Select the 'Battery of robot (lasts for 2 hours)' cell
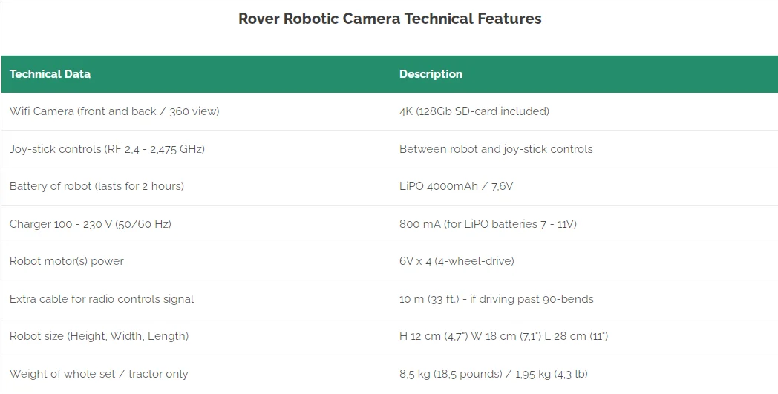The image size is (778, 394). click(x=97, y=186)
